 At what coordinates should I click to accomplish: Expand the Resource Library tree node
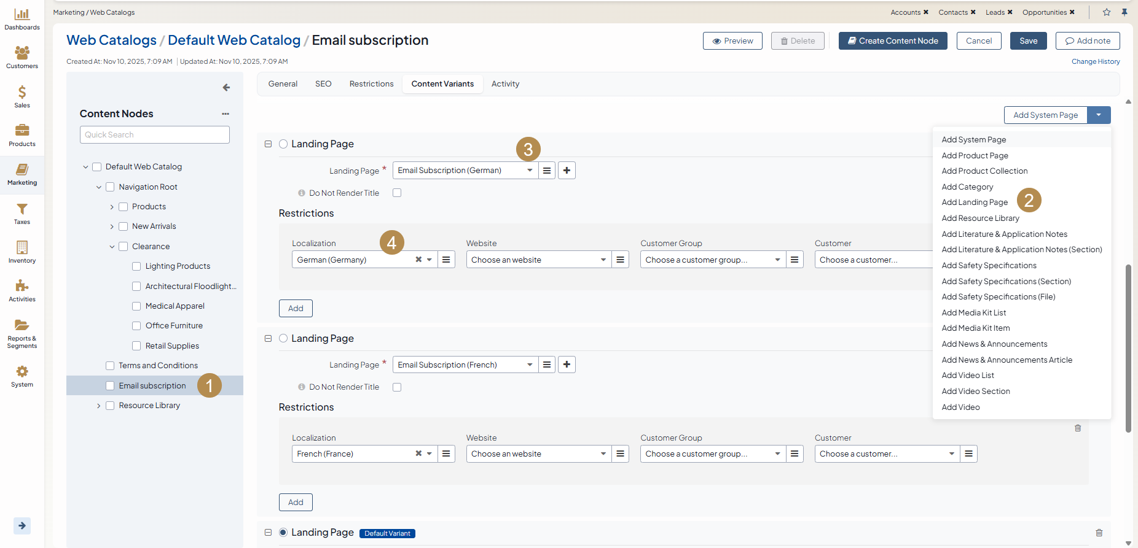pyautogui.click(x=98, y=406)
